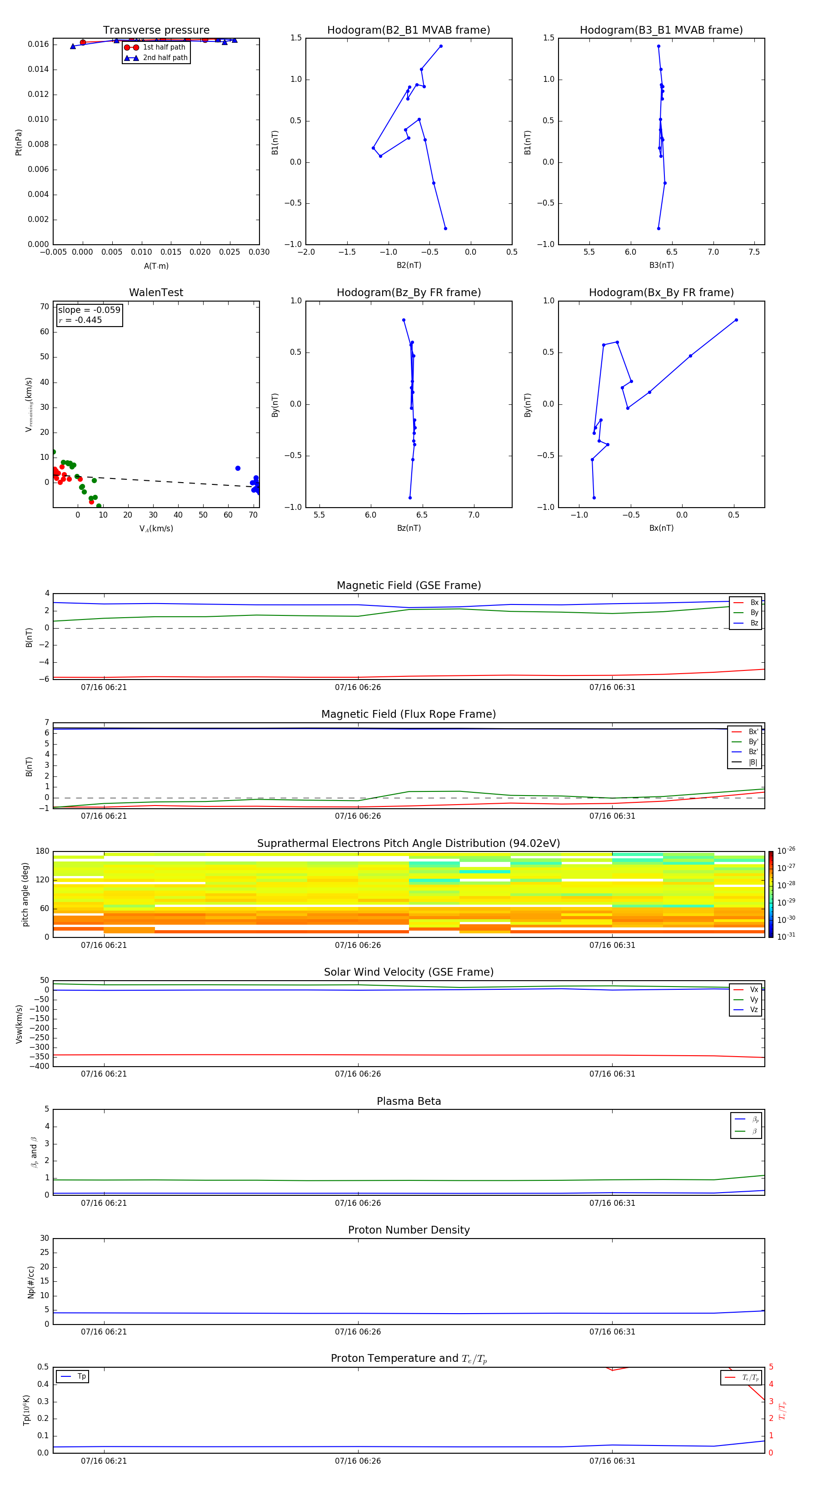Click the 'Bx' legend entry in GSE magnetic field
The width and height of the screenshot is (818, 1501).
click(x=746, y=603)
